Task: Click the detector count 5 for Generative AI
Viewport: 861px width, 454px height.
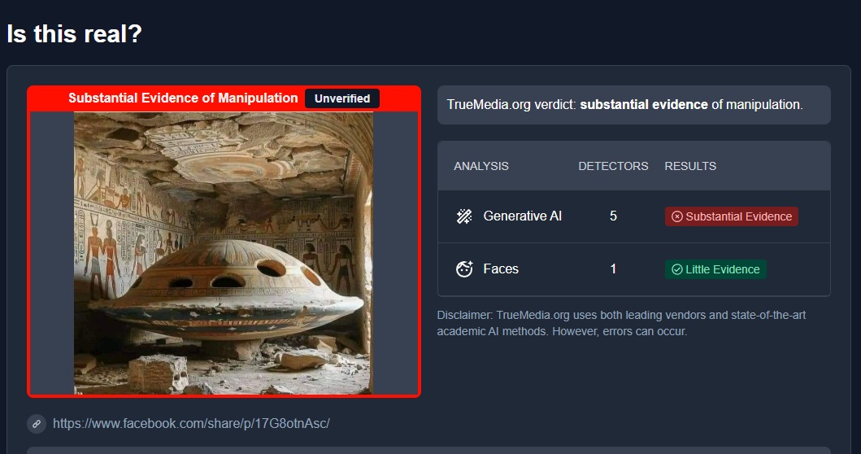Action: 613,216
